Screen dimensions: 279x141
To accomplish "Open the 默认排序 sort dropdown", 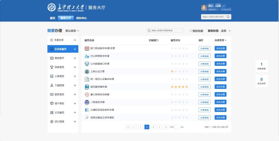I will click(x=72, y=31).
